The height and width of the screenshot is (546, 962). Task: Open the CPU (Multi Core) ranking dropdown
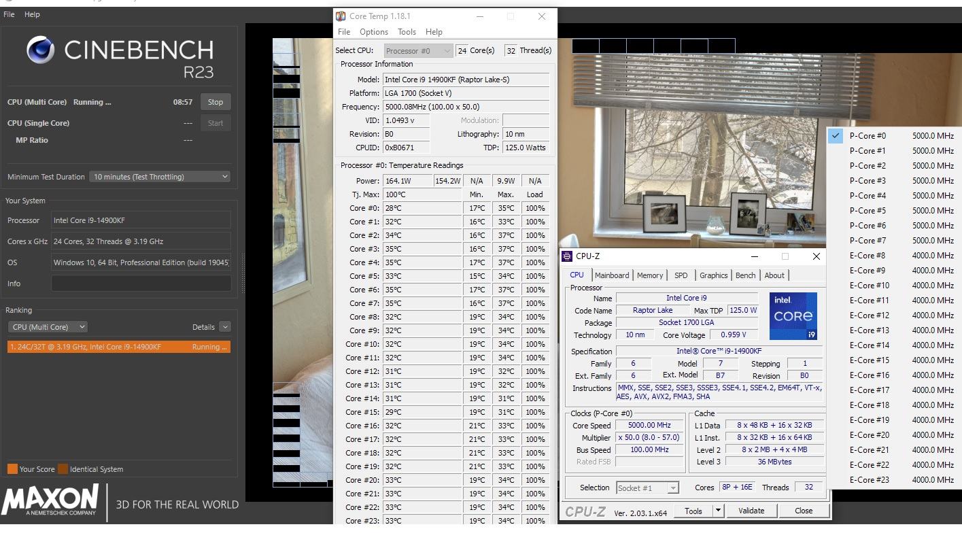pyautogui.click(x=48, y=327)
